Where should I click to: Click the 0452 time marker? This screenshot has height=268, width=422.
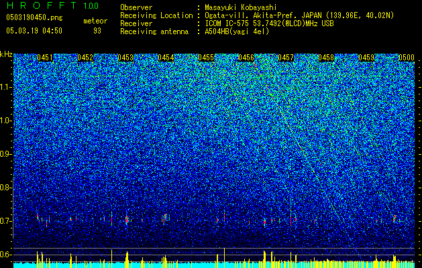[85, 58]
